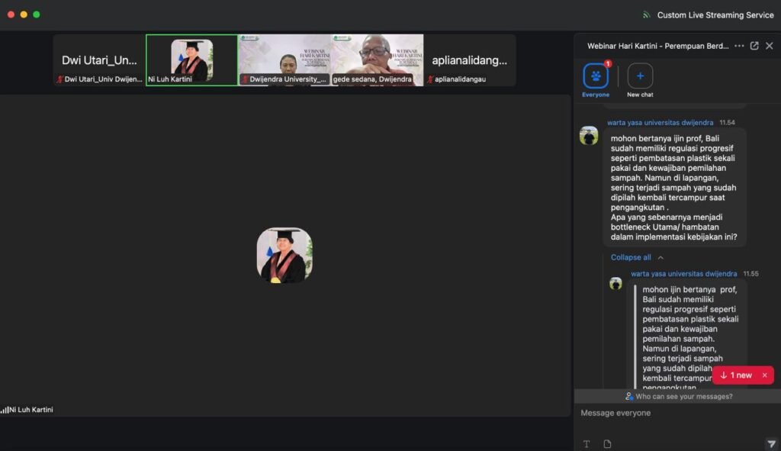
Task: Select gede sedana's video thumbnail
Action: 378,60
